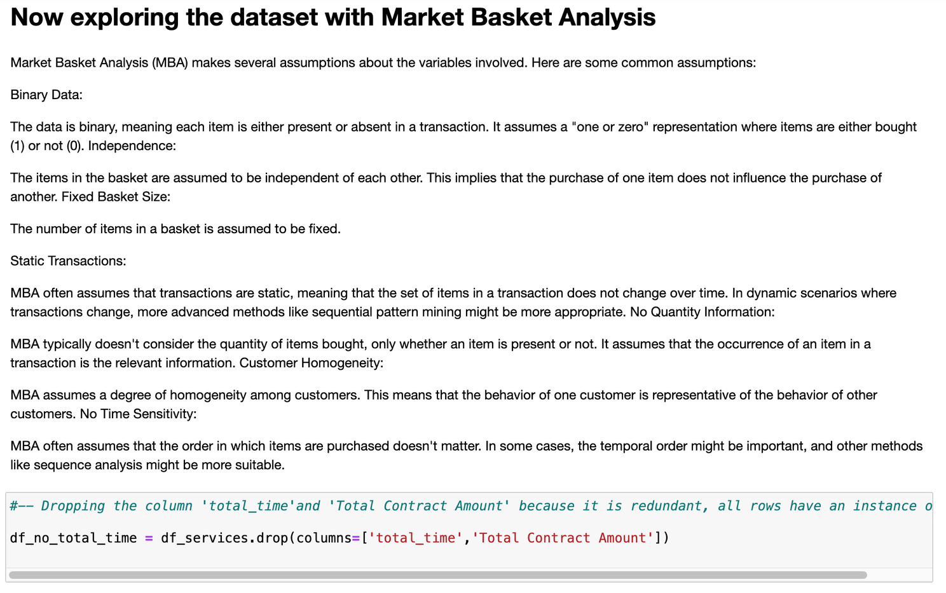
Task: Click the 'No Time Sensitivity:' text
Action: [x=138, y=414]
